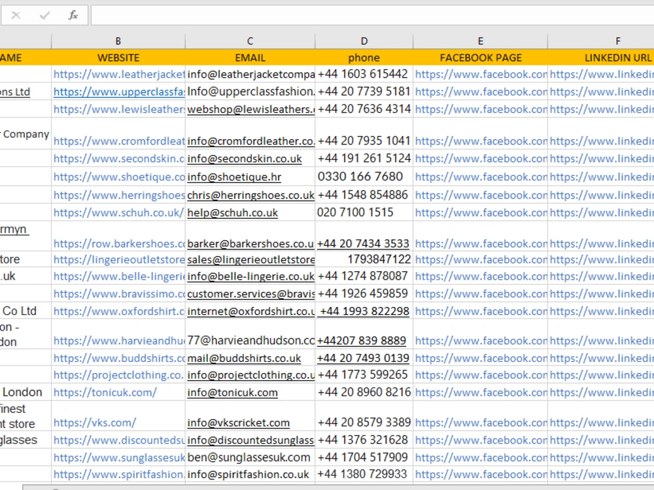Select column F header

click(601, 41)
